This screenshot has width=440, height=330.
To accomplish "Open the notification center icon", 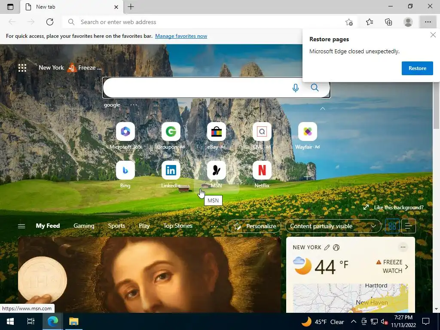I will [426, 321].
